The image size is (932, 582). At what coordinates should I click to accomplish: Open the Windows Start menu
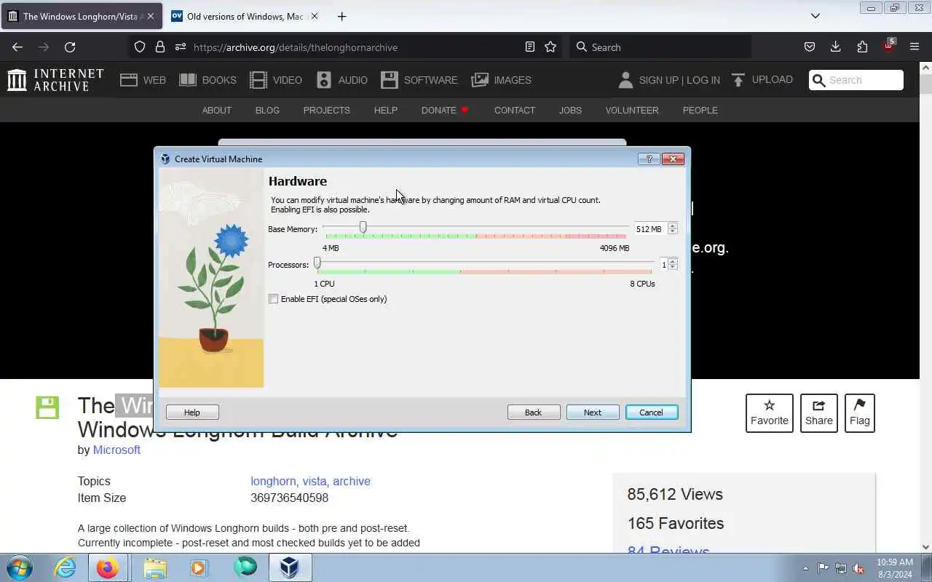click(20, 567)
